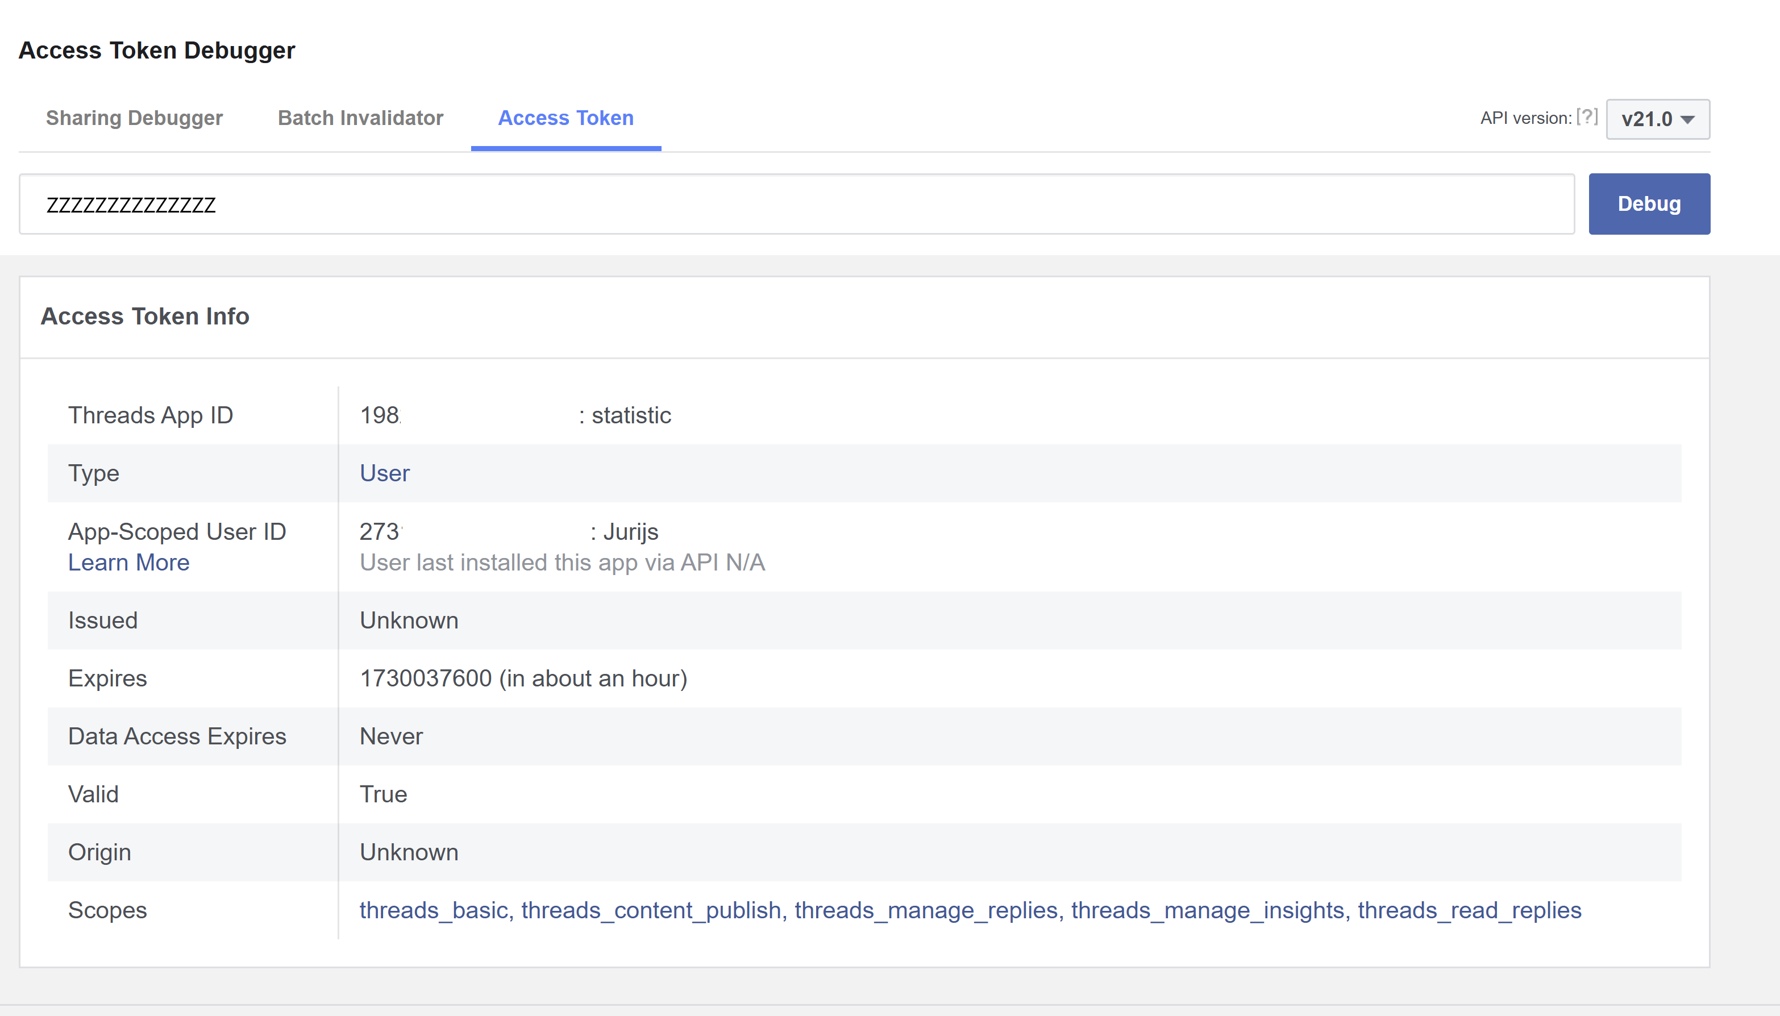Screen dimensions: 1780x1016
Task: Open the threads_manage_insights scope link
Action: 1208,910
